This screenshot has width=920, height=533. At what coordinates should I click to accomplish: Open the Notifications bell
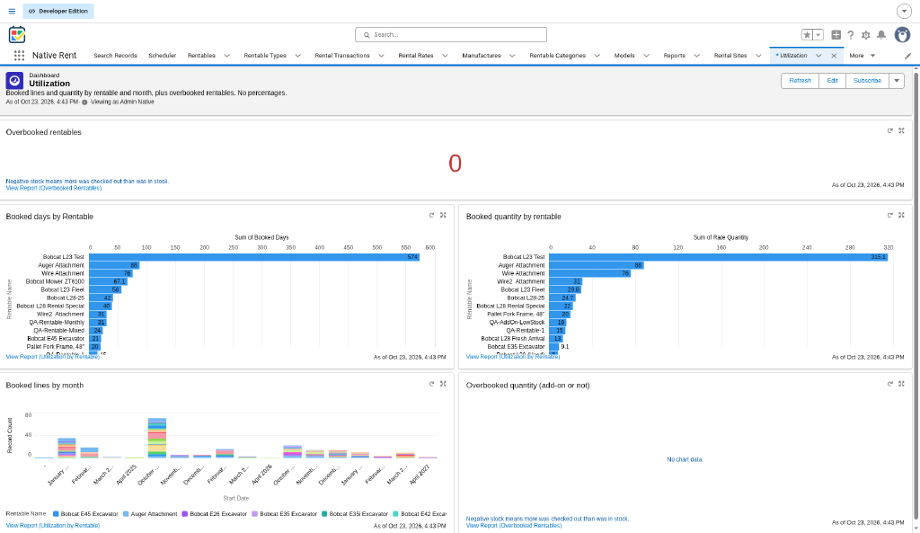[881, 35]
